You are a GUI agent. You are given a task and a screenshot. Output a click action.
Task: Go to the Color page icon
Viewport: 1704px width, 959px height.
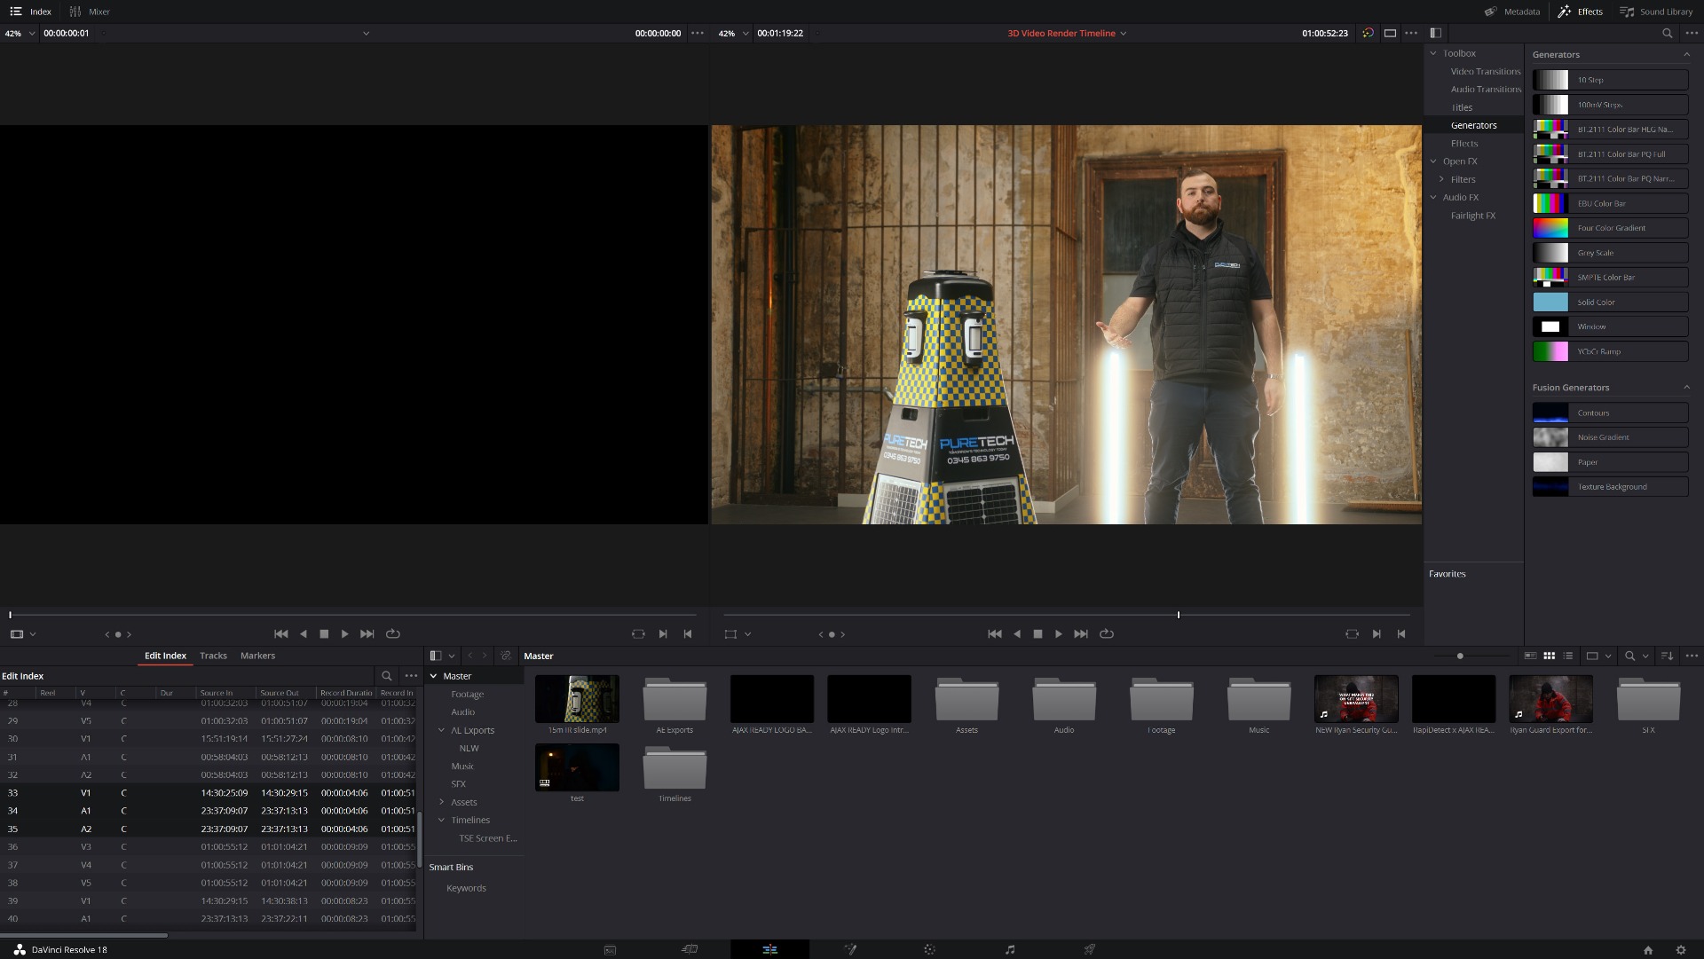(x=929, y=949)
